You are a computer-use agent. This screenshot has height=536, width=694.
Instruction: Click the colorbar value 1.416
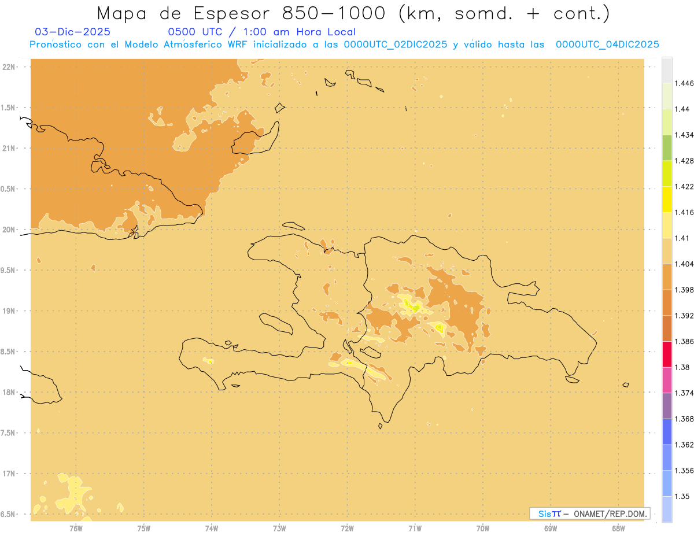pos(685,212)
